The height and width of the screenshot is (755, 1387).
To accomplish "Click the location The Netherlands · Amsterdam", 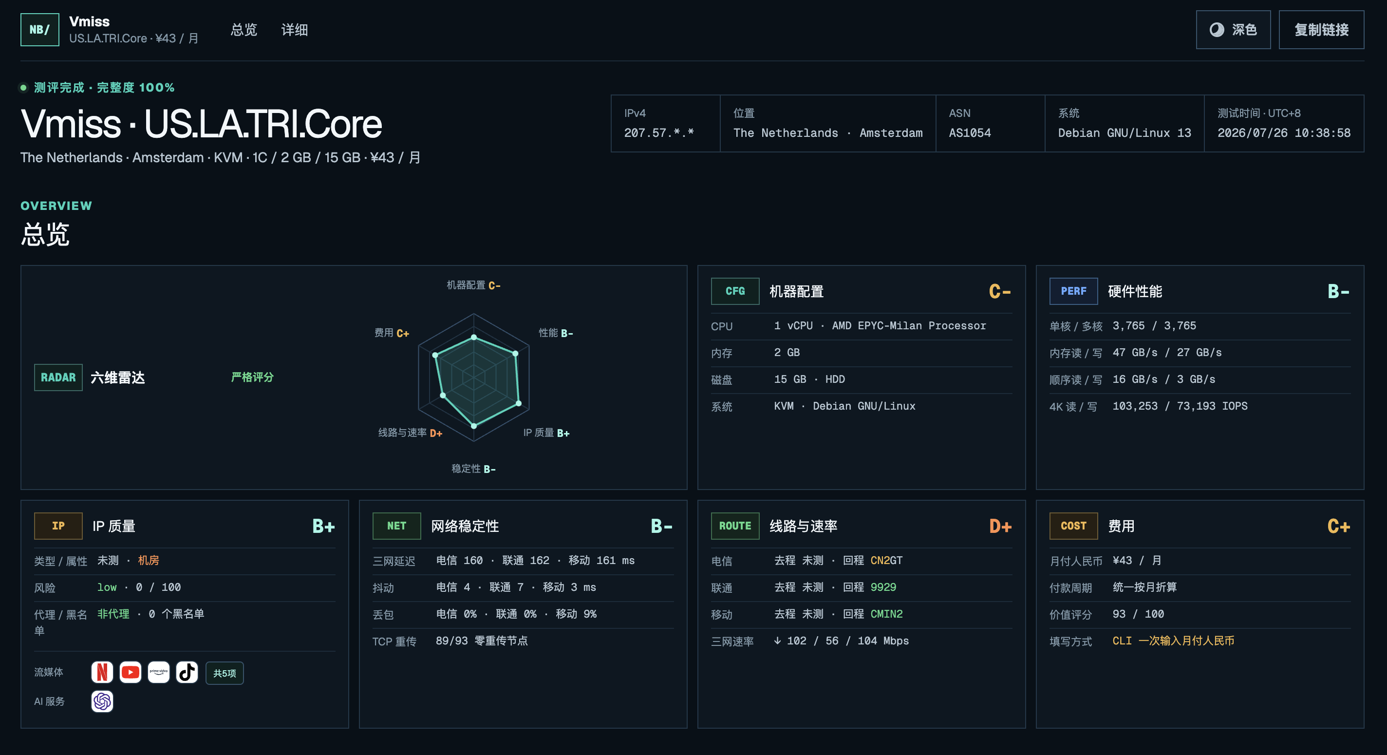I will [827, 133].
